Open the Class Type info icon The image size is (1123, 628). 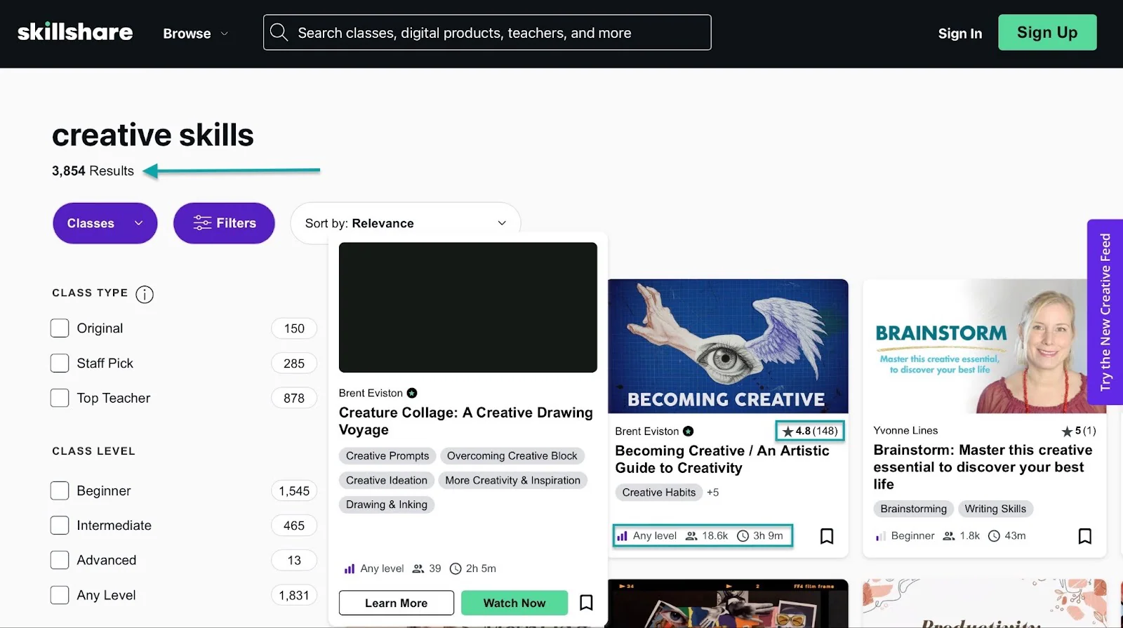(x=145, y=294)
